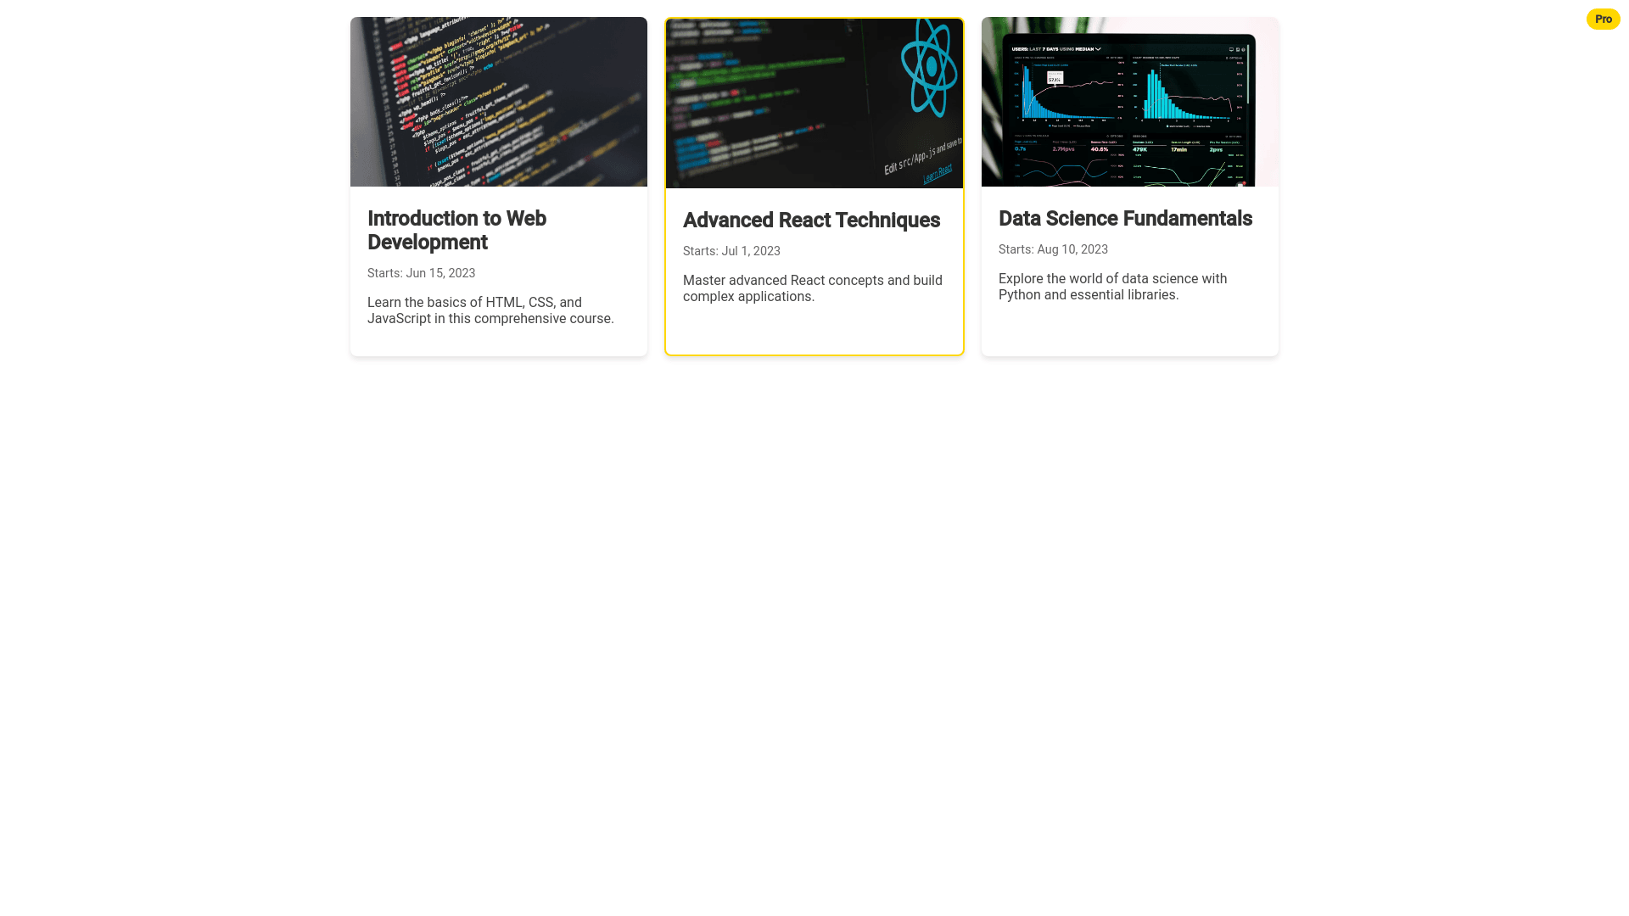Select the Starts: Aug 10, 2023 date
Screen dimensions: 1629x916
(1053, 249)
